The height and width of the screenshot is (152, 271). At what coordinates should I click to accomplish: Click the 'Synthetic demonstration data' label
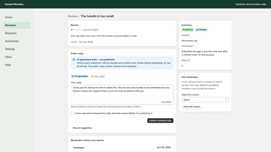point(251,4)
